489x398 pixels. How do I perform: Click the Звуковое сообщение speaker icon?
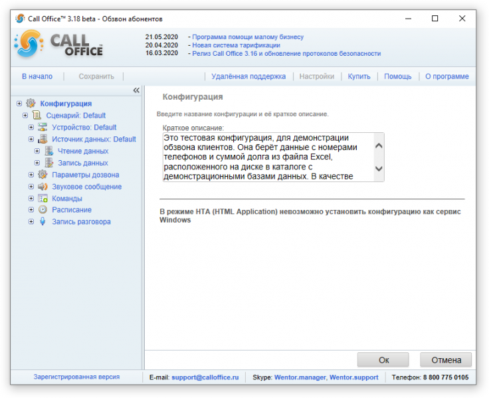click(x=43, y=187)
